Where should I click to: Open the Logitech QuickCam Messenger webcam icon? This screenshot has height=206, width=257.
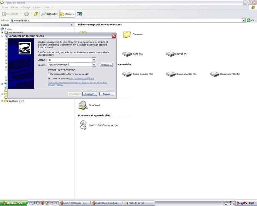pyautogui.click(x=83, y=125)
